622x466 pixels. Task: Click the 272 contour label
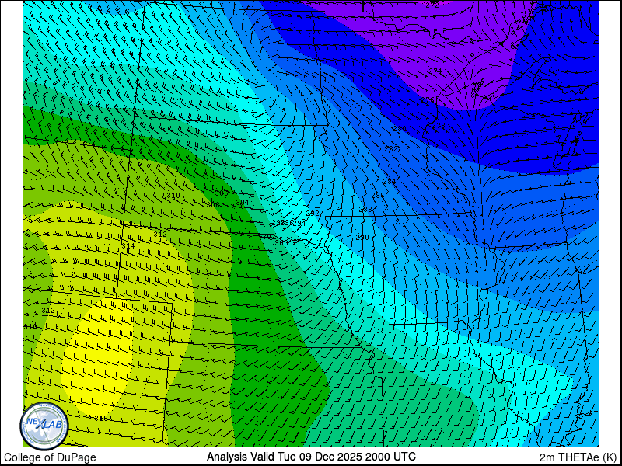(x=432, y=5)
